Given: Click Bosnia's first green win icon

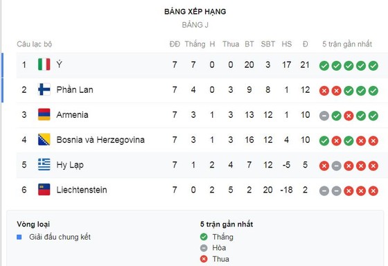Looking at the screenshot, I should [324, 141].
